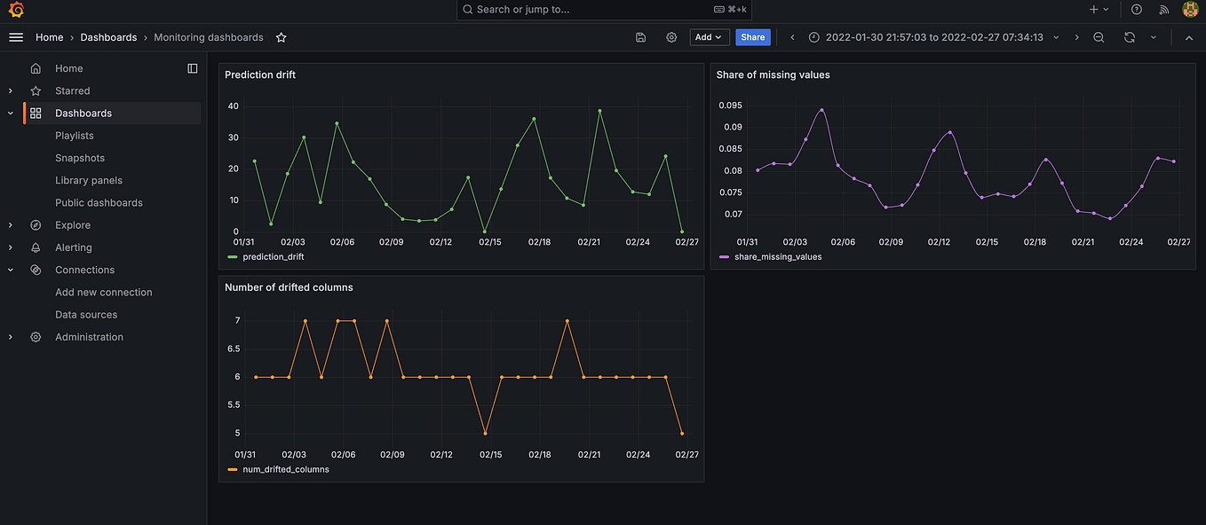
Task: Open Grafana help via question mark icon
Action: click(x=1136, y=9)
